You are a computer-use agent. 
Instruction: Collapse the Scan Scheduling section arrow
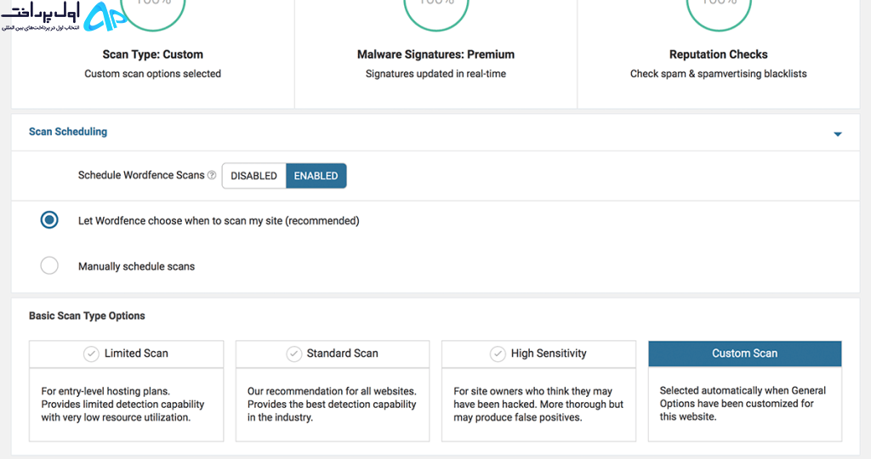[838, 134]
